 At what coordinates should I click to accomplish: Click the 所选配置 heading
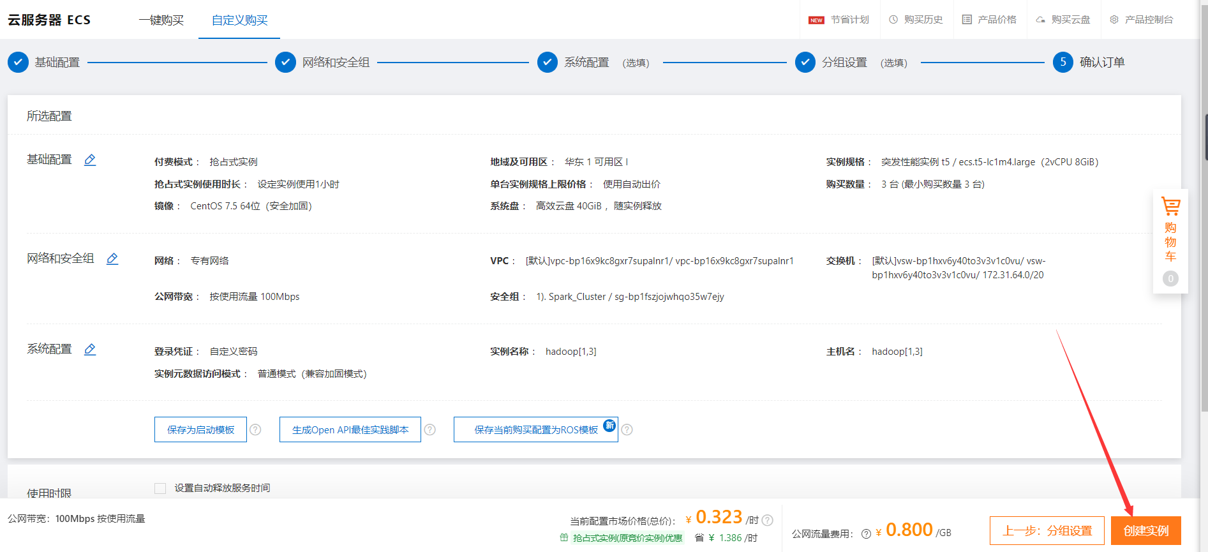[49, 116]
